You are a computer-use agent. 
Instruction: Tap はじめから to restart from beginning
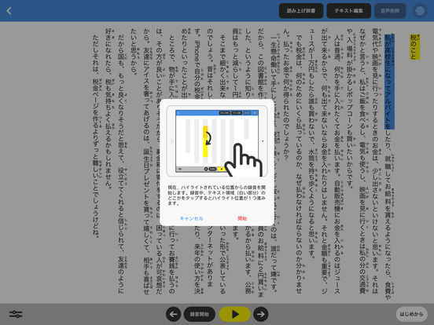[x=411, y=314]
